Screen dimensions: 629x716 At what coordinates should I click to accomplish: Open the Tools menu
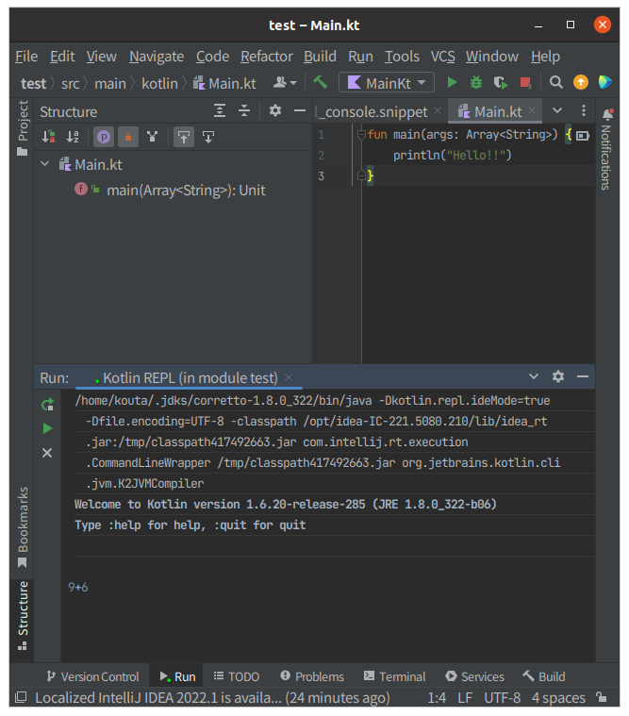[402, 57]
